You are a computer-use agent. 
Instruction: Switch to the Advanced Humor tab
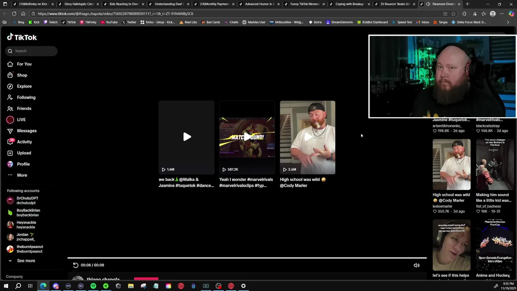point(260,4)
